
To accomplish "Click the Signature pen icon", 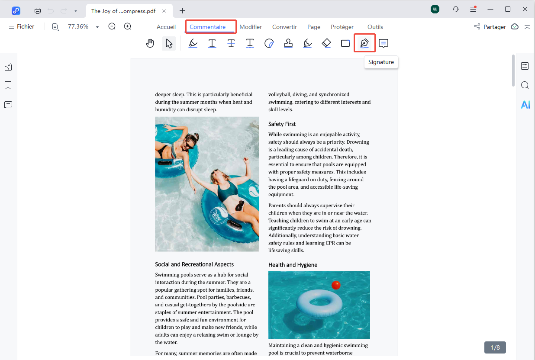I will (x=364, y=43).
